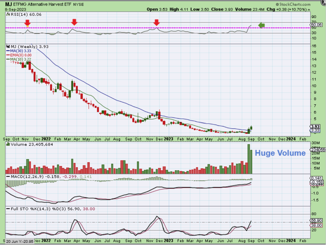
Task: Click the bar icon beside Volume 23,405,684
Action: click(x=8, y=144)
